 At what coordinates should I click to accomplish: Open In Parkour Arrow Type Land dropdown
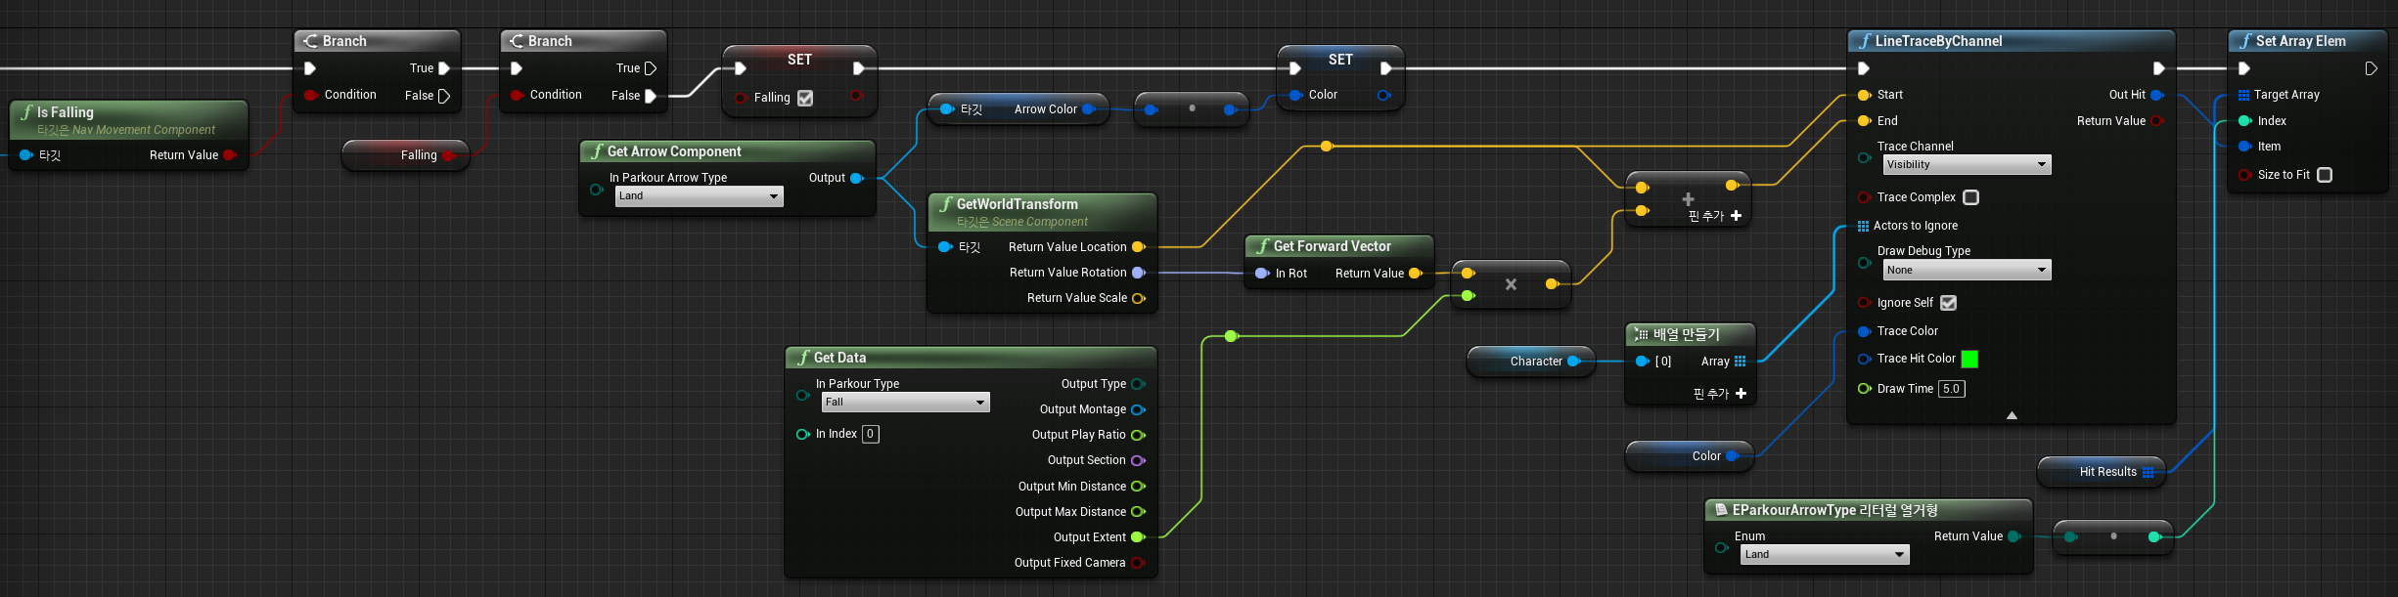tap(700, 196)
